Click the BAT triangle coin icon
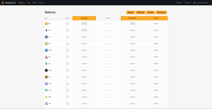Viewport: 212px width, 109px height. [x=46, y=57]
